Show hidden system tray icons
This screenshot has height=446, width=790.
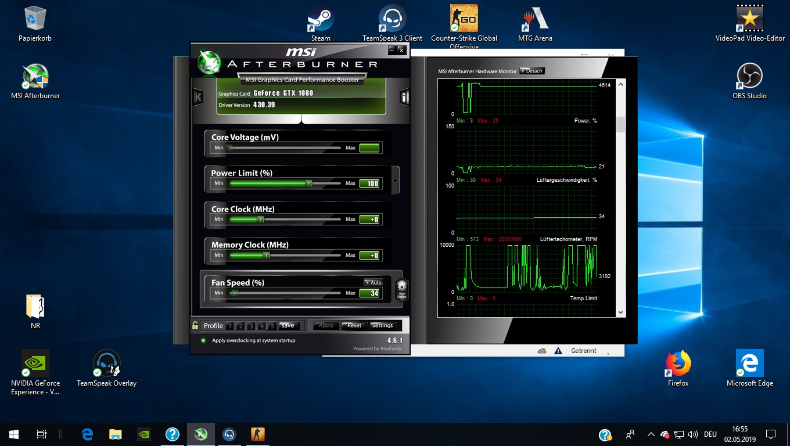tap(651, 434)
